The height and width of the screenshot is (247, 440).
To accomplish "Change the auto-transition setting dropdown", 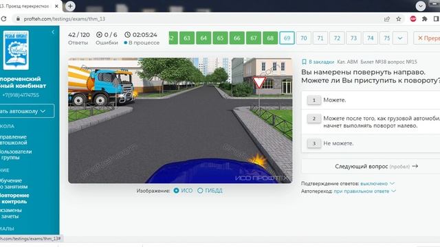I will point(365,191).
